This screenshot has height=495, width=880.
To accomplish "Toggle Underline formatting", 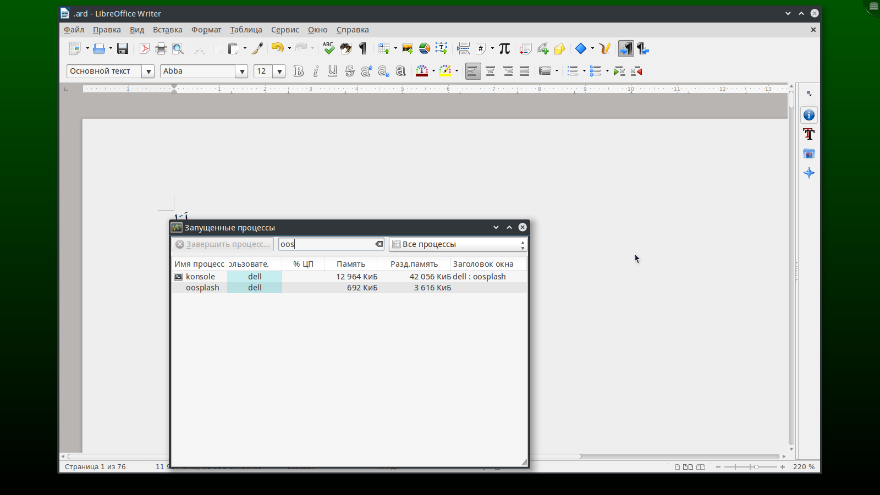I will [x=333, y=71].
